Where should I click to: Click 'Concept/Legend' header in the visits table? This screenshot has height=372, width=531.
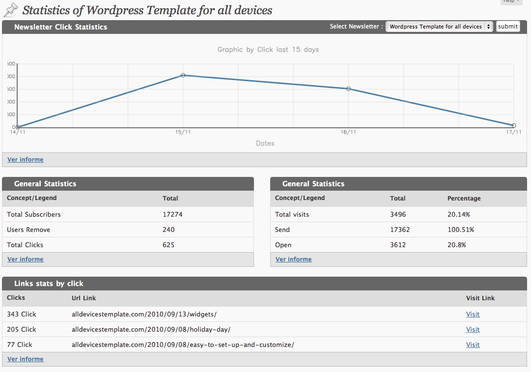click(x=300, y=198)
